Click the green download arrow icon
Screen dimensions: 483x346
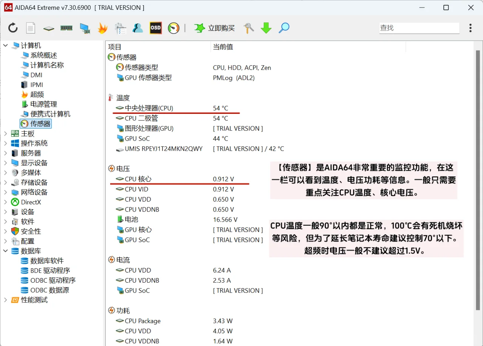coord(266,28)
